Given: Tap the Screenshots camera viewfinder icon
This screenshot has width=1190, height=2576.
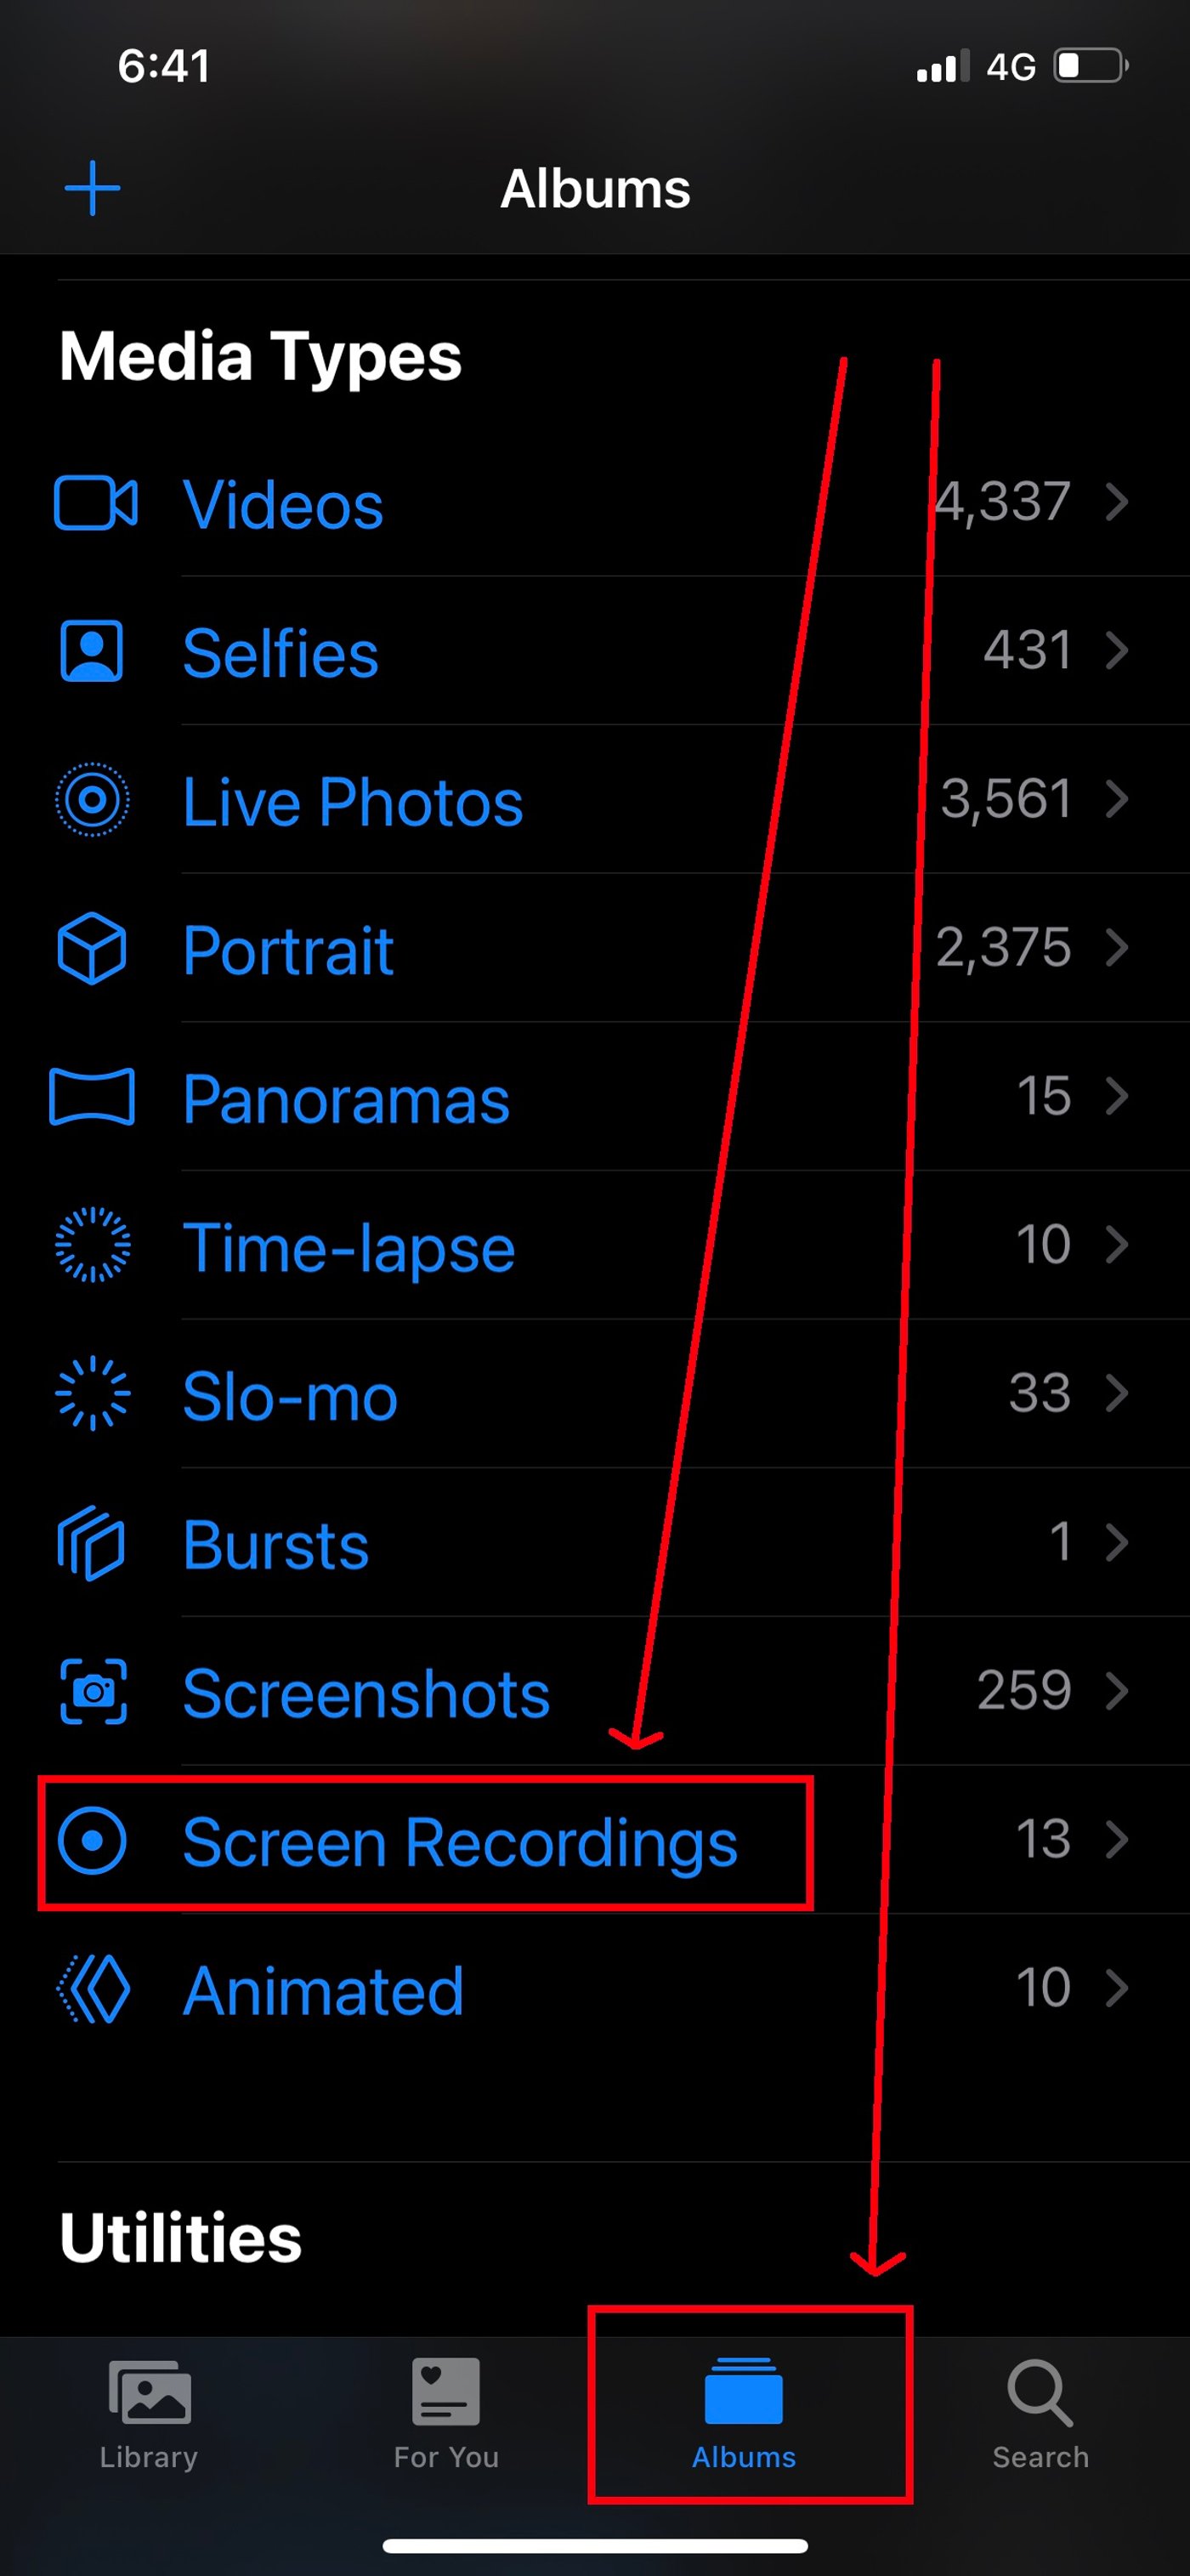Looking at the screenshot, I should pos(93,1691).
